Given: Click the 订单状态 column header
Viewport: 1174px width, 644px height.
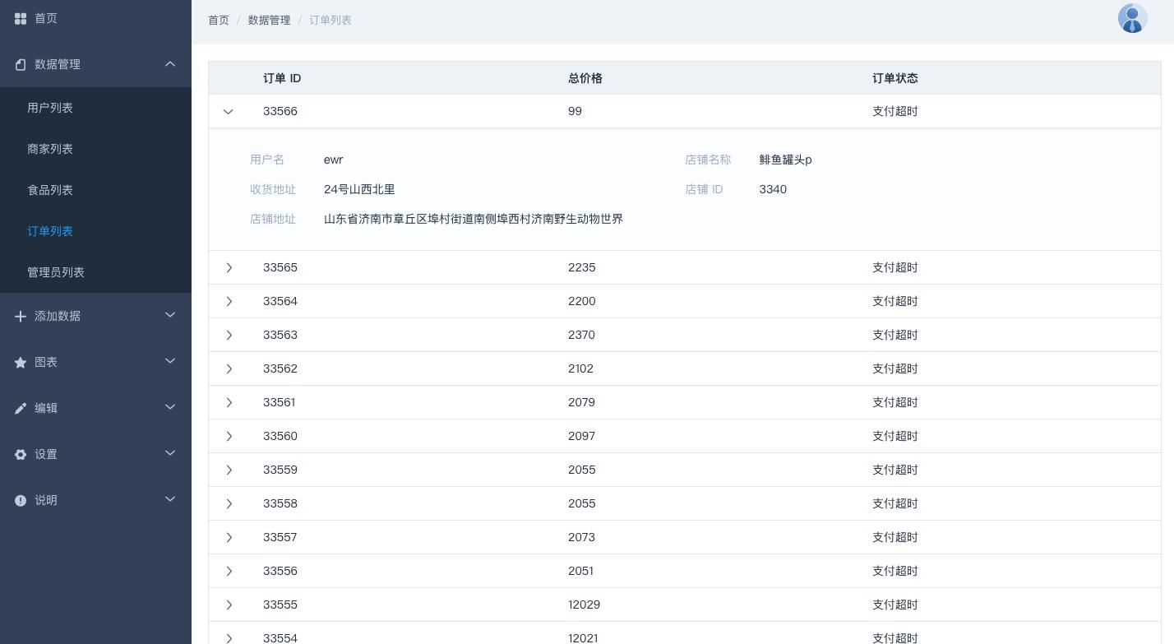Looking at the screenshot, I should (x=895, y=78).
